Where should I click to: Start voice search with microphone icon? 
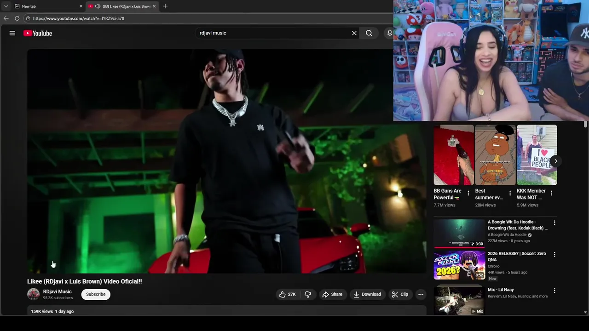[389, 33]
